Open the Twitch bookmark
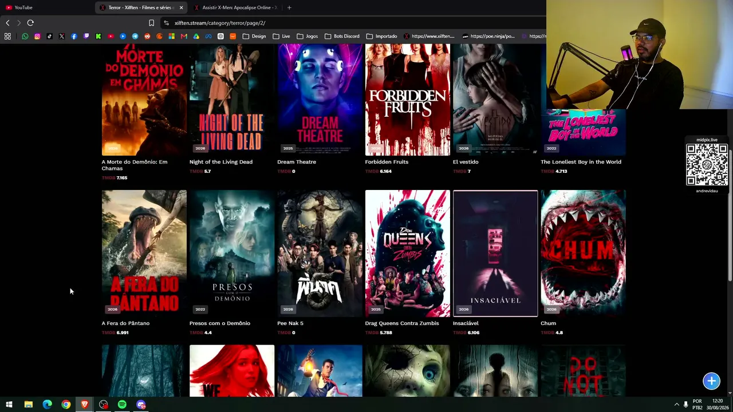Image resolution: width=733 pixels, height=412 pixels. tap(86, 36)
